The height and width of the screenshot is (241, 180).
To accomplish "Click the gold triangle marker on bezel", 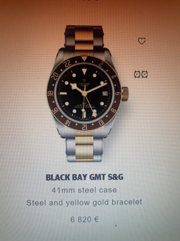I will 84,59.
